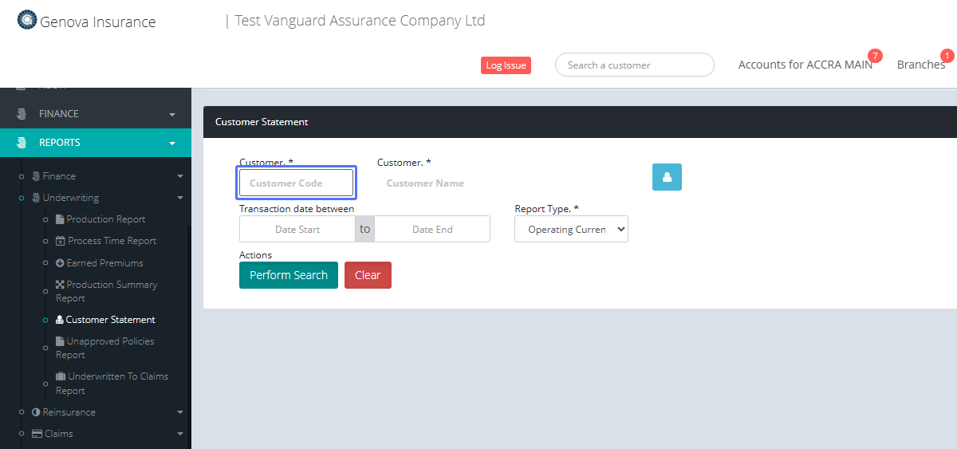The width and height of the screenshot is (957, 449).
Task: Click the blue customer lookup icon button
Action: pyautogui.click(x=667, y=177)
